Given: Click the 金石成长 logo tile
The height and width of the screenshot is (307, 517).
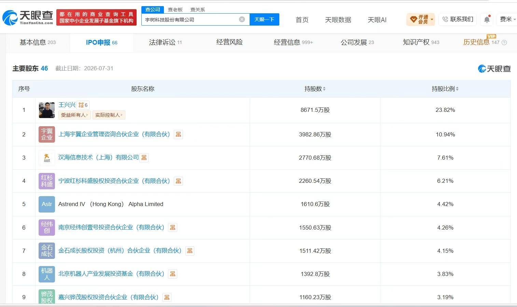Looking at the screenshot, I should [47, 251].
